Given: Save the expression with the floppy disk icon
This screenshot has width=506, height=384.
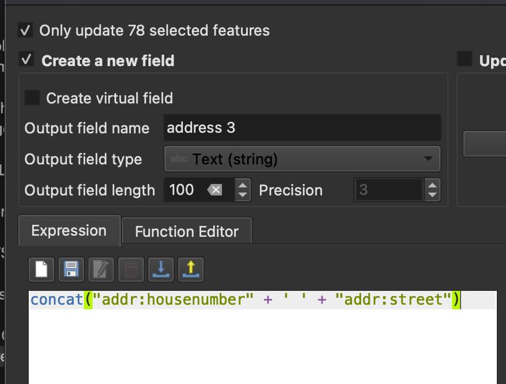Looking at the screenshot, I should pos(72,269).
